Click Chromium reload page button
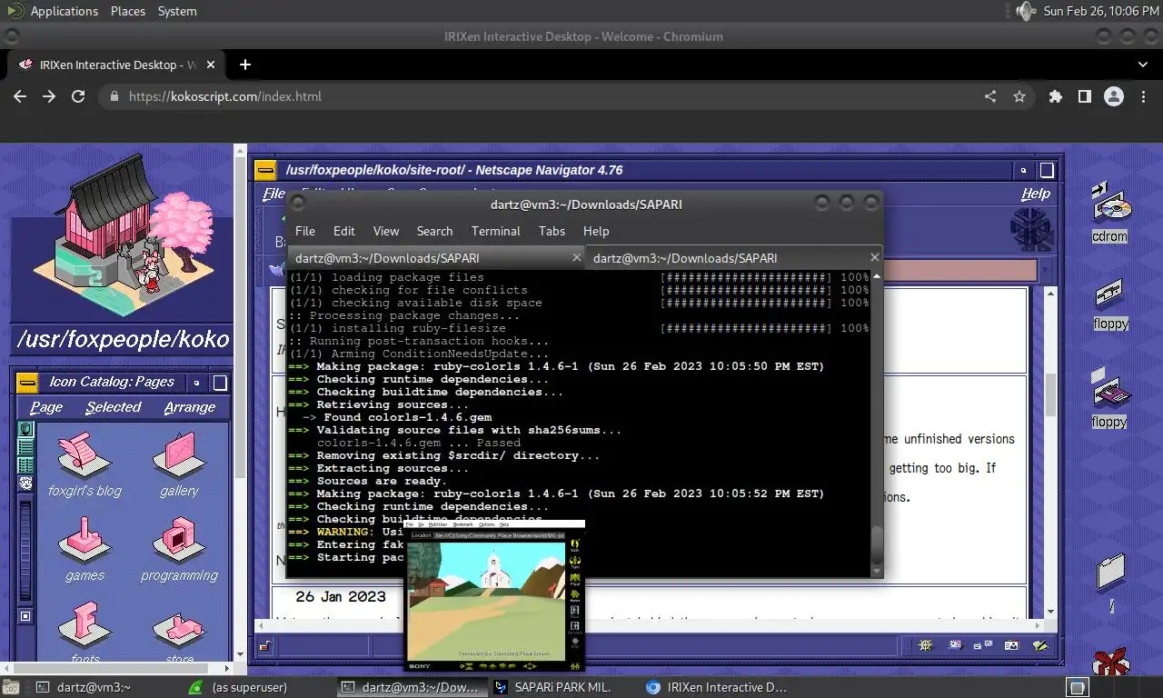 pyautogui.click(x=78, y=96)
